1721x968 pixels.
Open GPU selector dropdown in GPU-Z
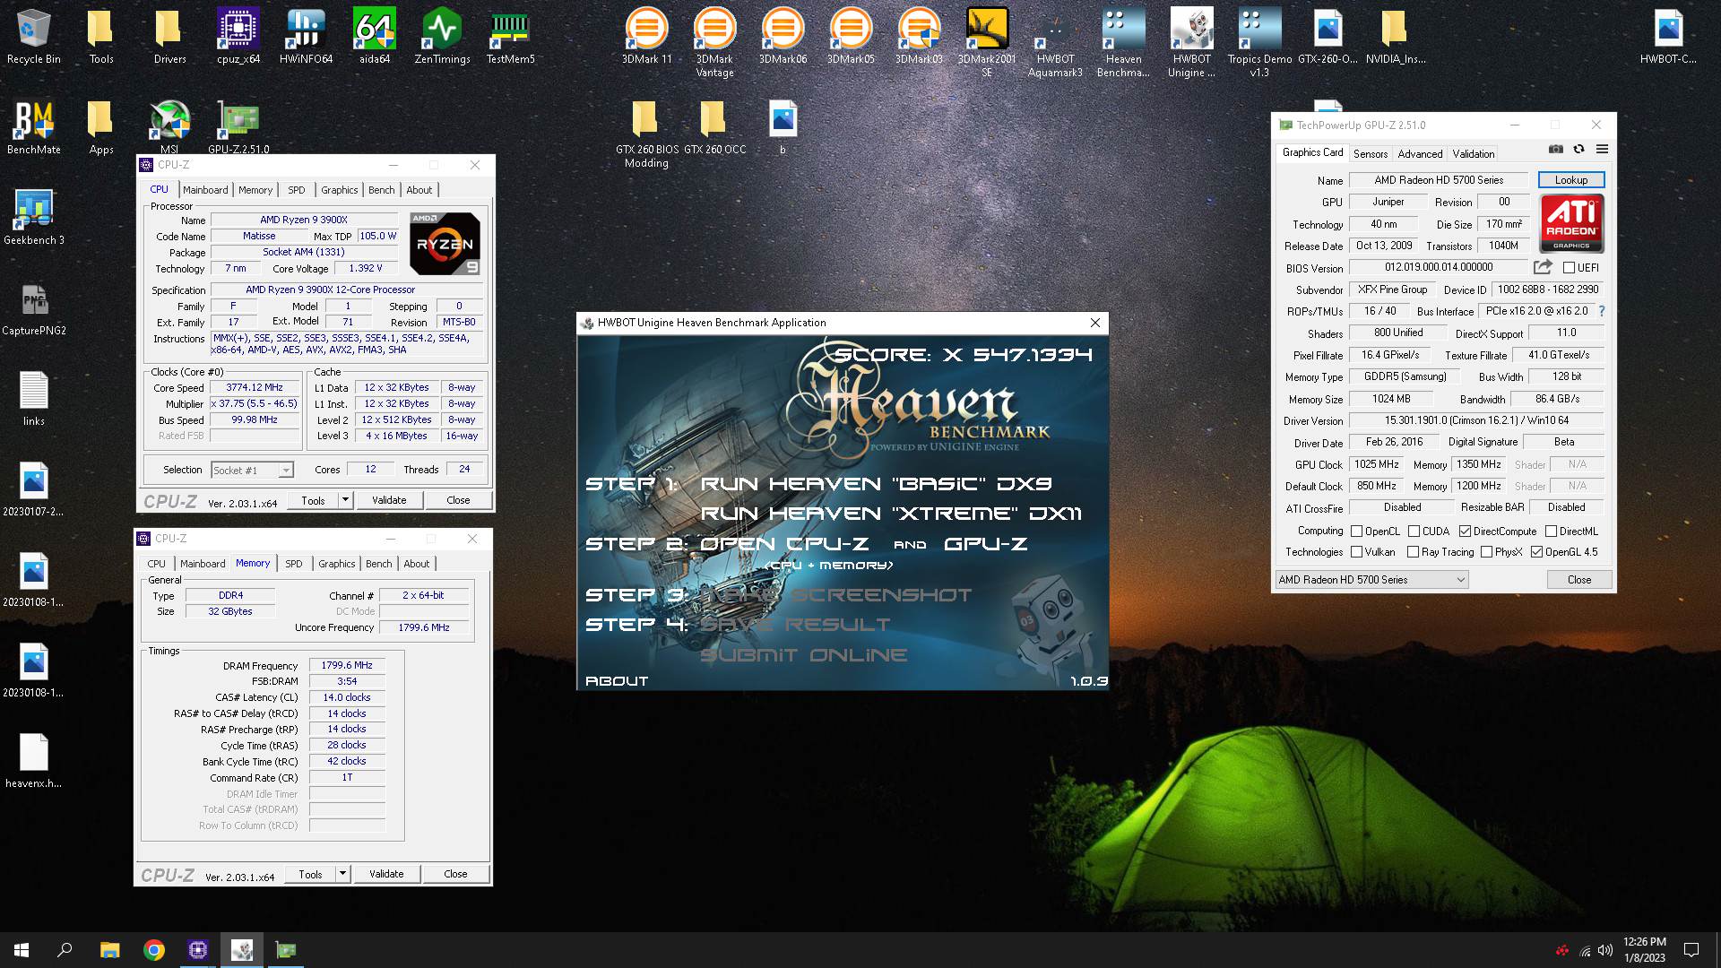point(1371,580)
